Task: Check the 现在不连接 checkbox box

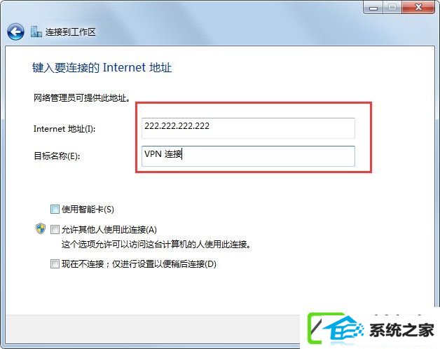Action: [x=55, y=264]
